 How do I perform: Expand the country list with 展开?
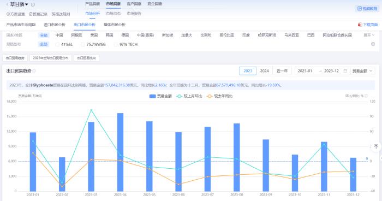point(369,35)
